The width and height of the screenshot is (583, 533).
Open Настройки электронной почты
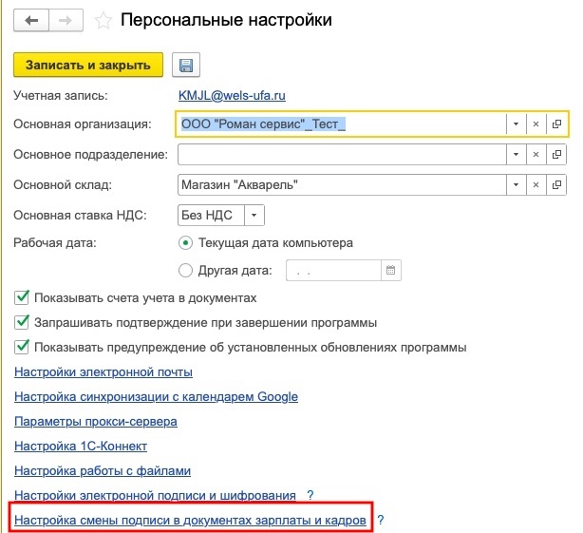103,371
